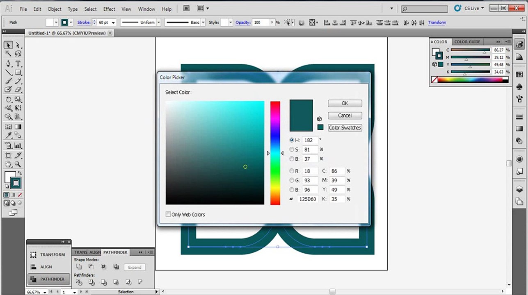This screenshot has width=528, height=295.
Task: Open the File menu
Action: tap(23, 9)
